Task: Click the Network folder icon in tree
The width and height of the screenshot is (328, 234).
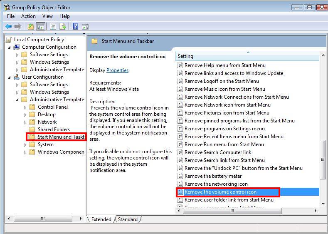Action: click(32, 122)
